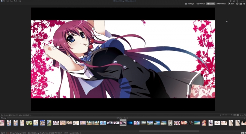This screenshot has height=134, width=246.
Task: Click the Loaded in time status text
Action: pyautogui.click(x=74, y=133)
